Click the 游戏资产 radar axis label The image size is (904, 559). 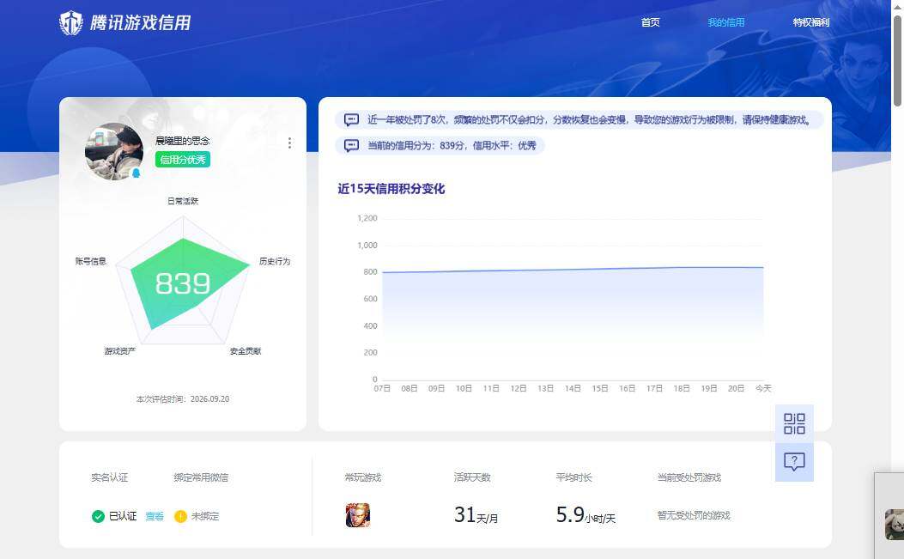coord(120,350)
